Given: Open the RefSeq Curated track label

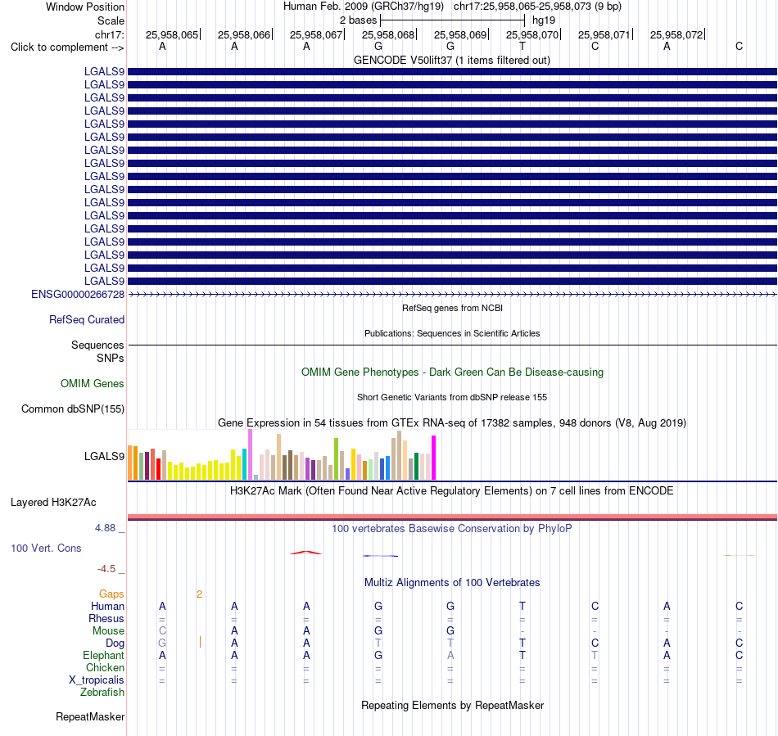Looking at the screenshot, I should (86, 319).
